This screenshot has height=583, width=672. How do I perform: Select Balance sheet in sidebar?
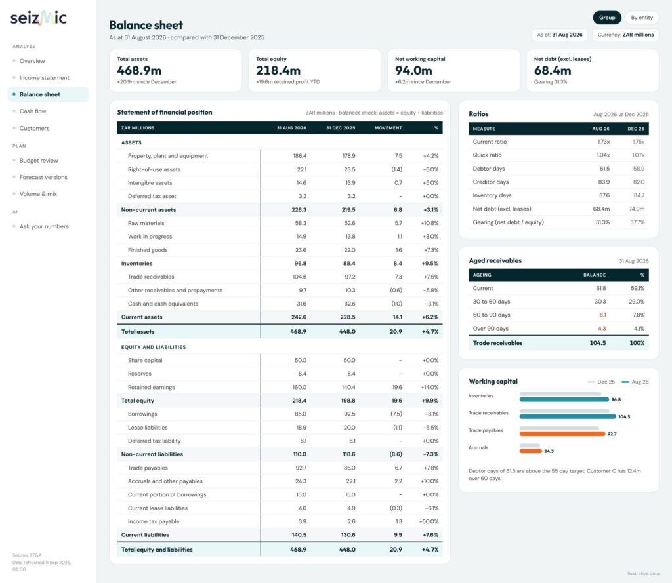[x=47, y=94]
